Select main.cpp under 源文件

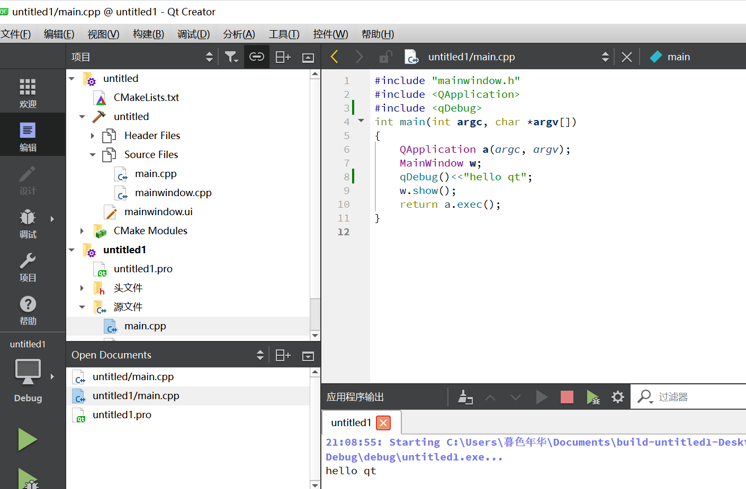(x=145, y=326)
